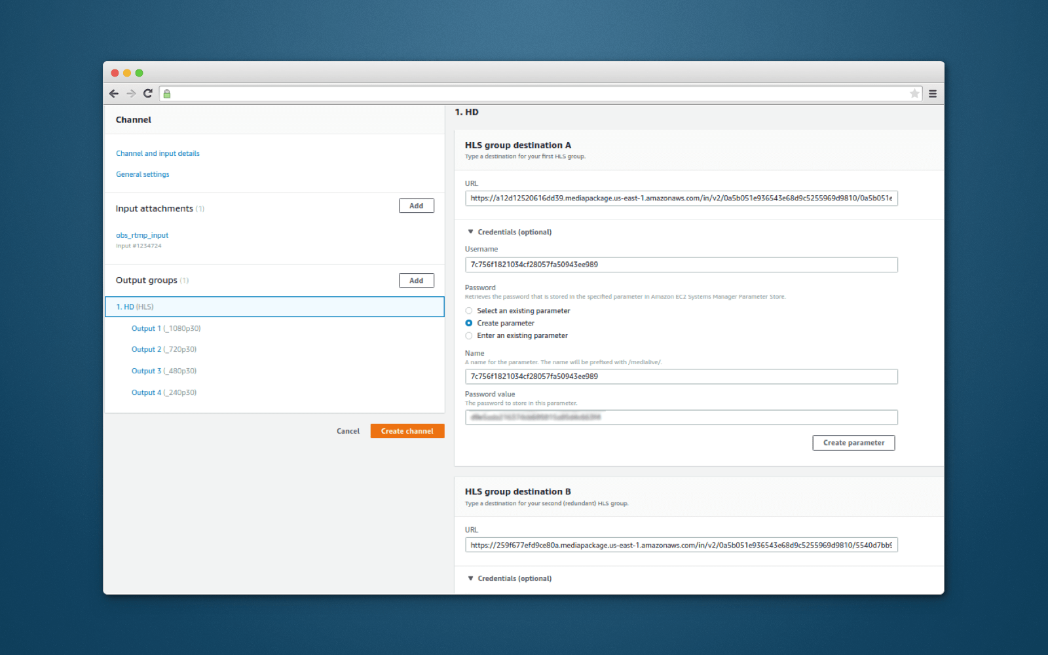Click the 1. HD section title
This screenshot has height=655, width=1048.
tap(467, 112)
